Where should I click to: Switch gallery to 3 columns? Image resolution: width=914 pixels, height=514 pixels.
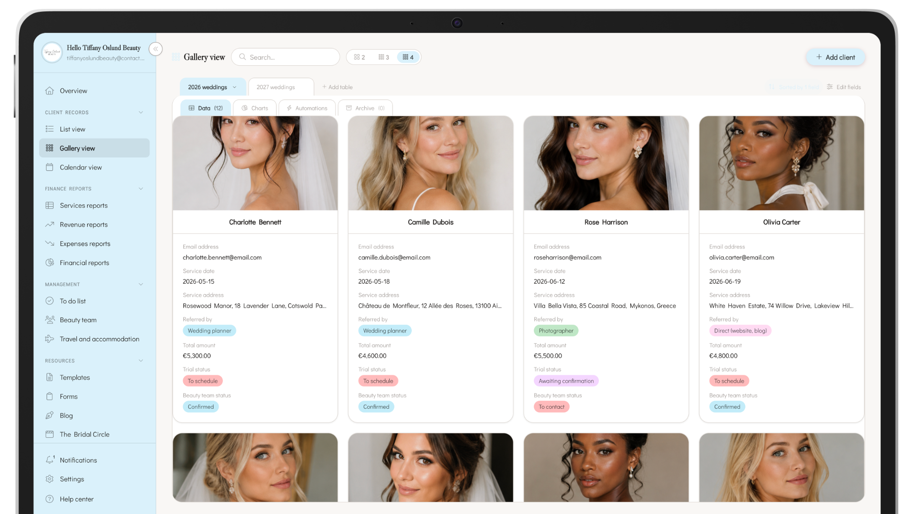tap(384, 57)
